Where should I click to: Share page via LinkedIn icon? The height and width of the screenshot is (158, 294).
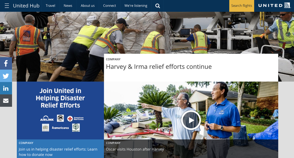pyautogui.click(x=6, y=88)
